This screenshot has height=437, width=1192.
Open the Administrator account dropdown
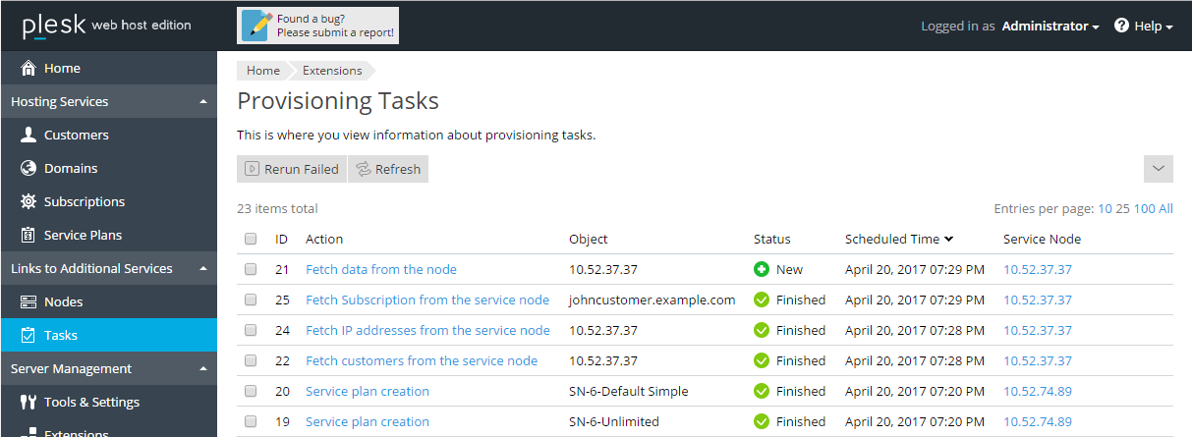pos(1050,27)
